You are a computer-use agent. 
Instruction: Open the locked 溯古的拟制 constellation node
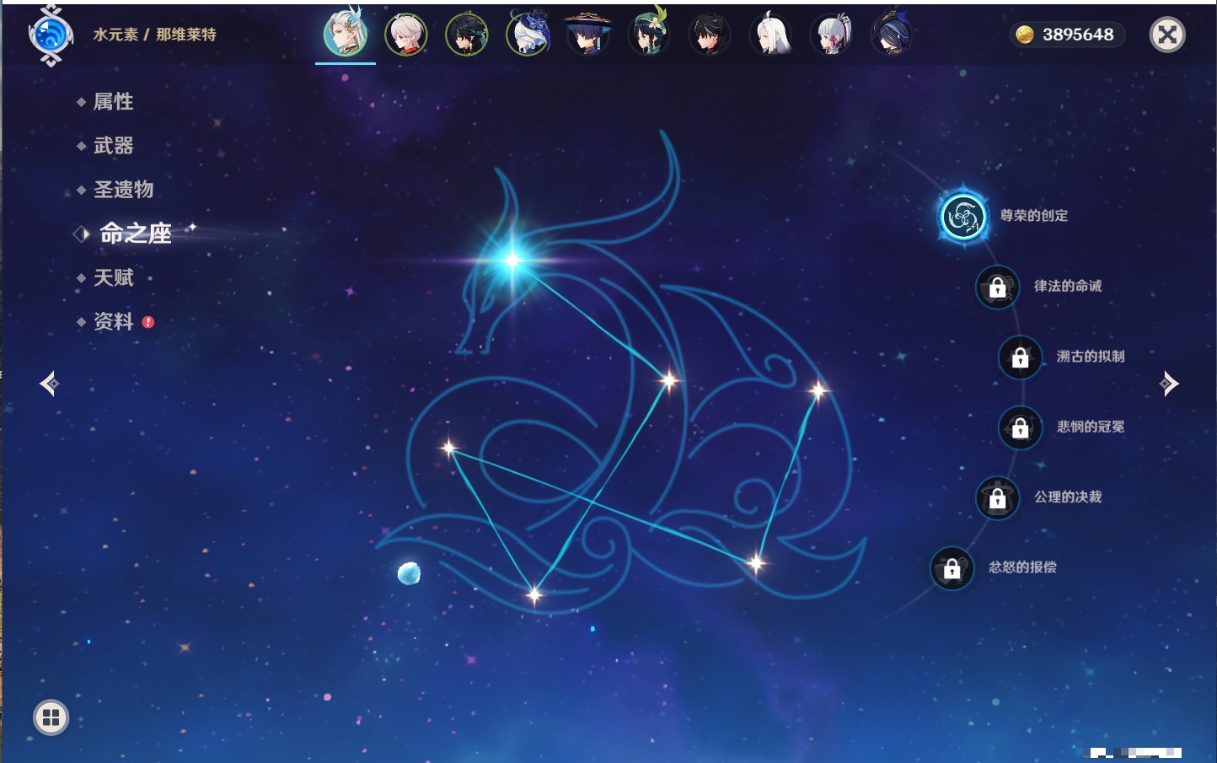[1021, 357]
